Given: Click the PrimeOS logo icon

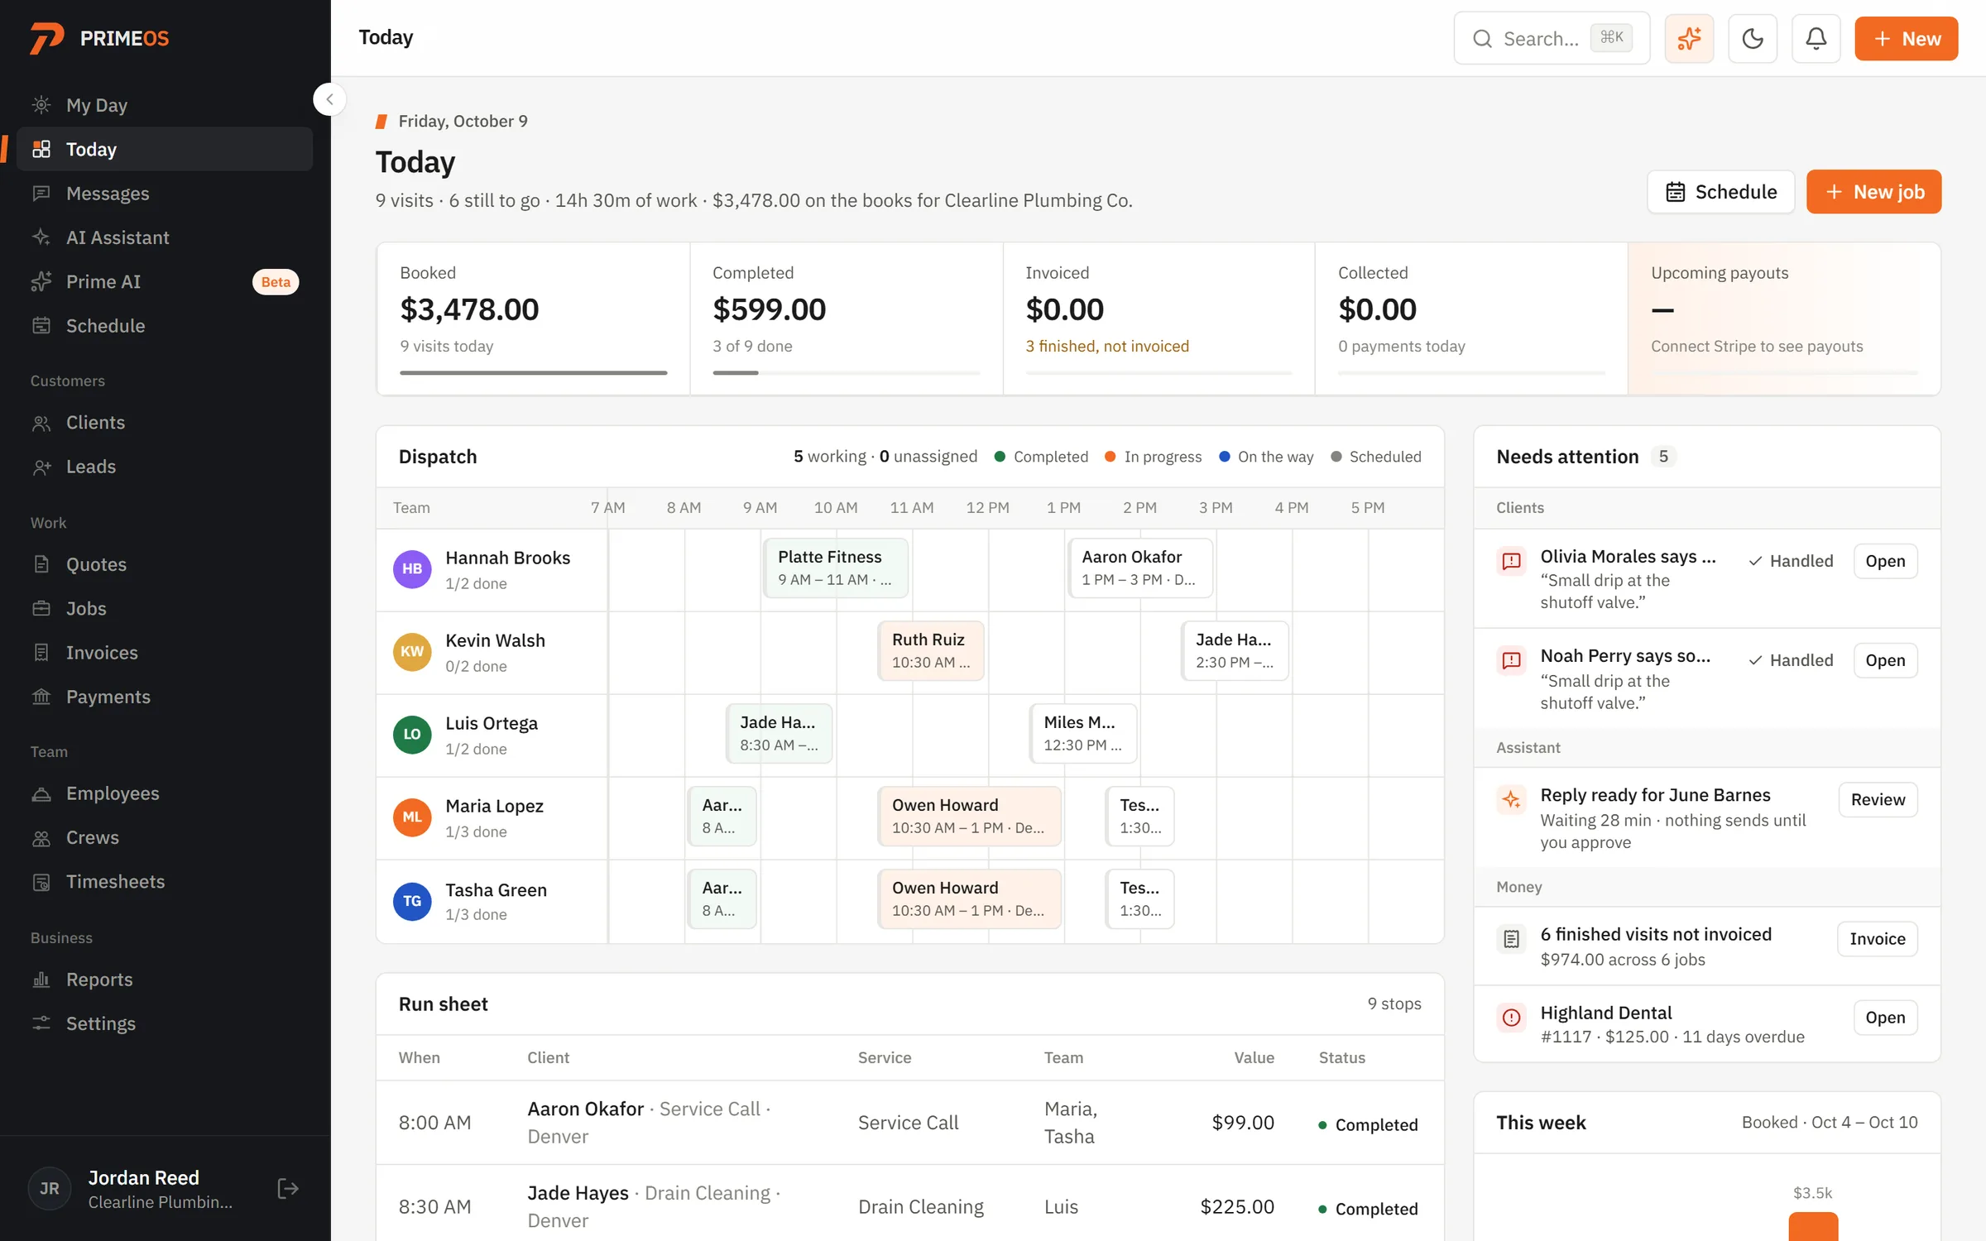Looking at the screenshot, I should [47, 38].
